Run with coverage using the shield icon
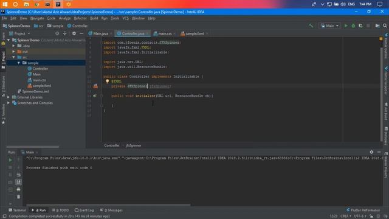 coord(360,26)
